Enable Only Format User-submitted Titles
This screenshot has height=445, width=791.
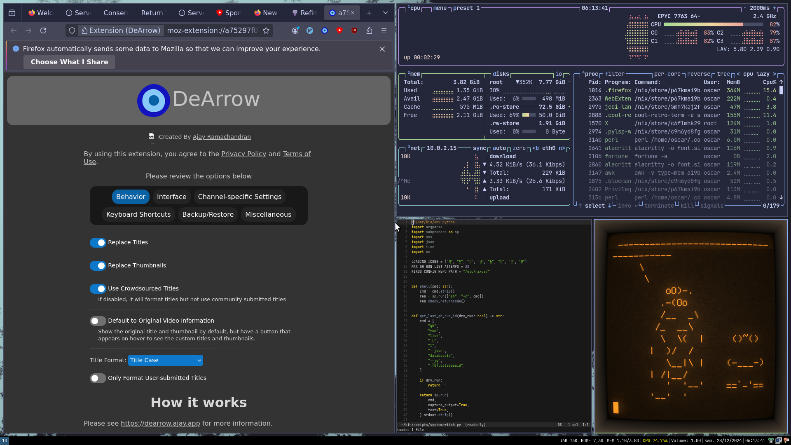pos(98,378)
